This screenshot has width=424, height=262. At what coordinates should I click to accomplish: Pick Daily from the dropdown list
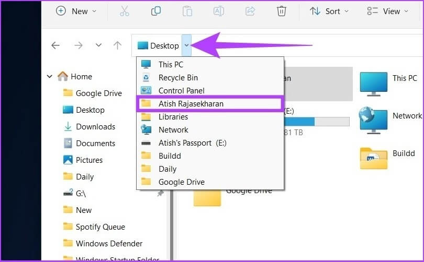pyautogui.click(x=210, y=169)
